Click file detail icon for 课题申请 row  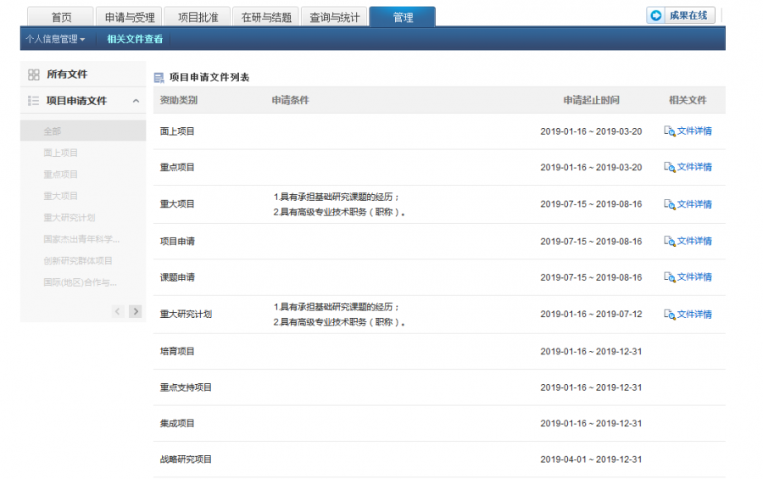669,277
